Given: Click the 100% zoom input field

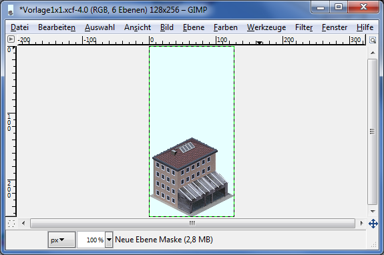Looking at the screenshot, I should tap(91, 240).
